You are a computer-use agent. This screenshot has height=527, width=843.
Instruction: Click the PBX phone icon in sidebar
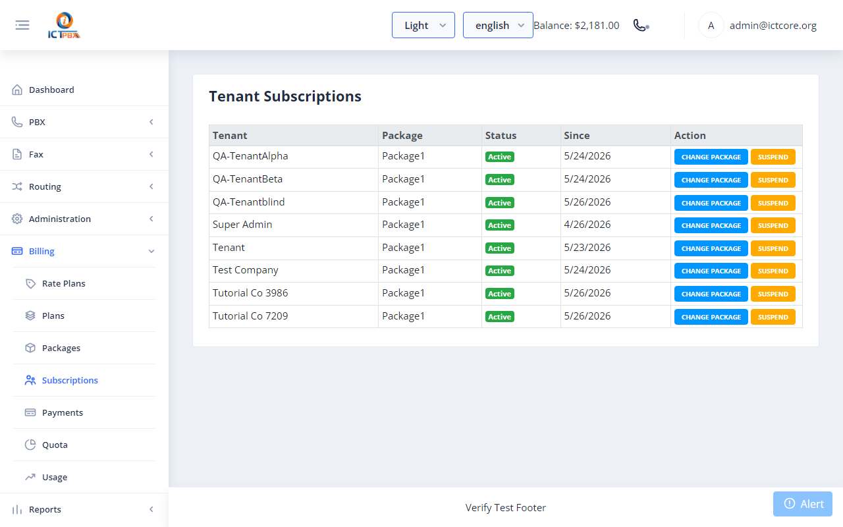(x=17, y=122)
